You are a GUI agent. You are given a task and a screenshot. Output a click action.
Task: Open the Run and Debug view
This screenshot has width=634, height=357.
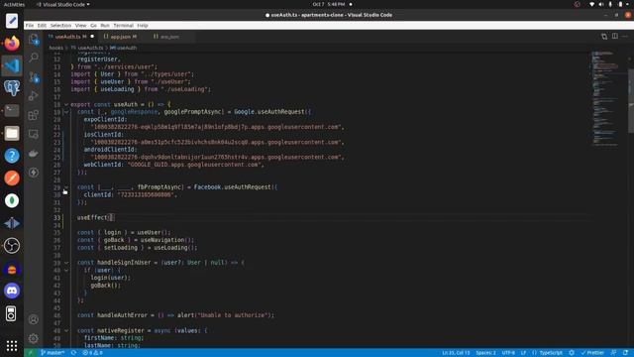point(34,96)
